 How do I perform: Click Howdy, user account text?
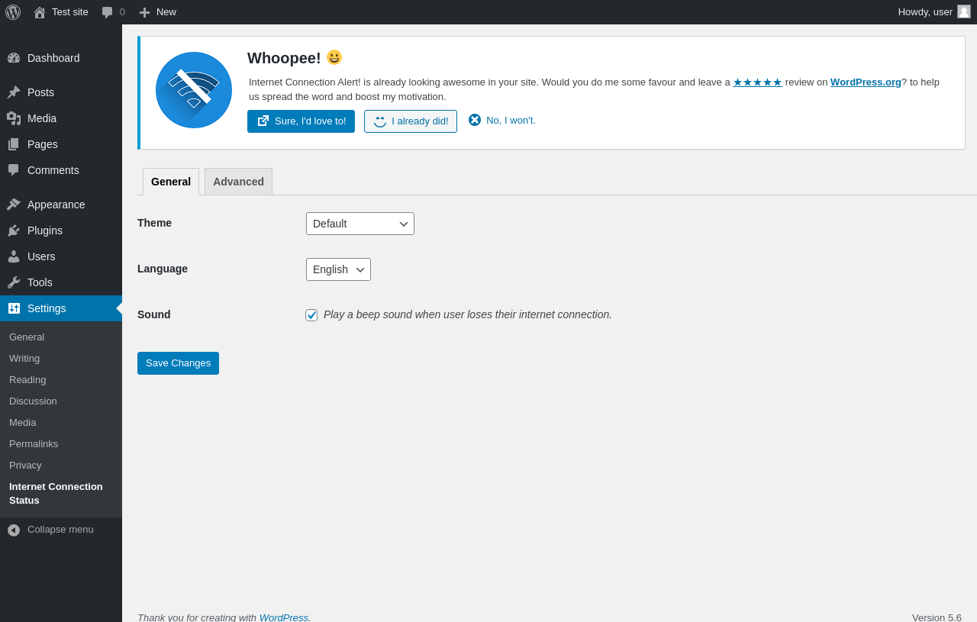(925, 11)
